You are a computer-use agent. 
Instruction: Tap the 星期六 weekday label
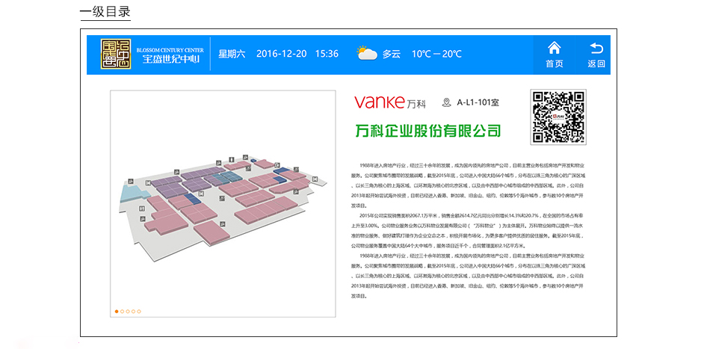click(x=232, y=54)
